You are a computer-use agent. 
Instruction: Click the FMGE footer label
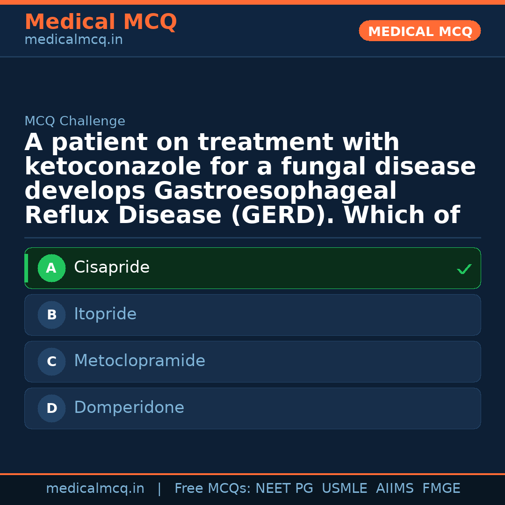tap(441, 489)
